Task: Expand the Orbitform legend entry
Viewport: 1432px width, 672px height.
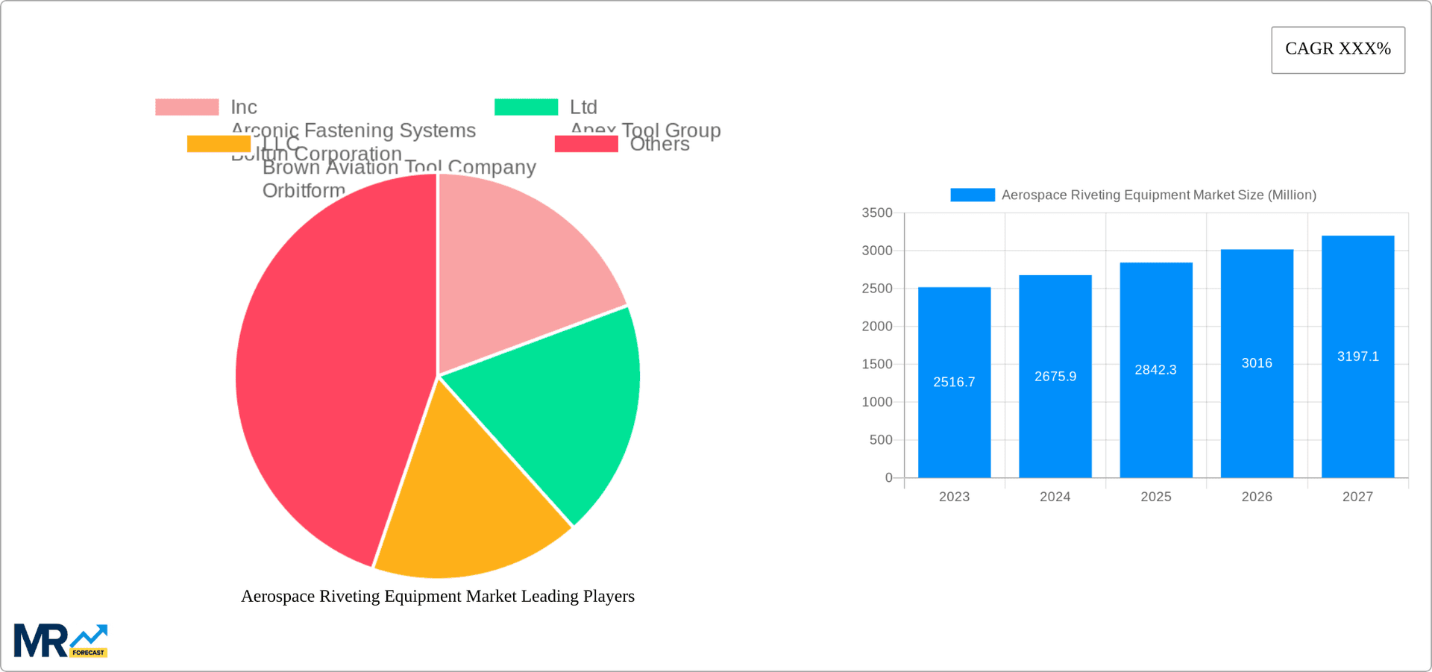Action: tap(304, 190)
